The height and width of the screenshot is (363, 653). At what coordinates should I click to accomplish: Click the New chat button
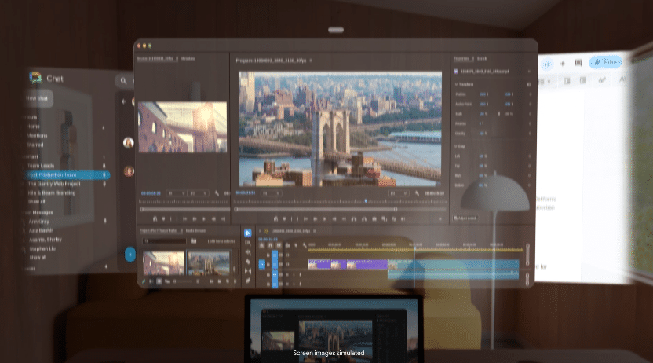(38, 98)
